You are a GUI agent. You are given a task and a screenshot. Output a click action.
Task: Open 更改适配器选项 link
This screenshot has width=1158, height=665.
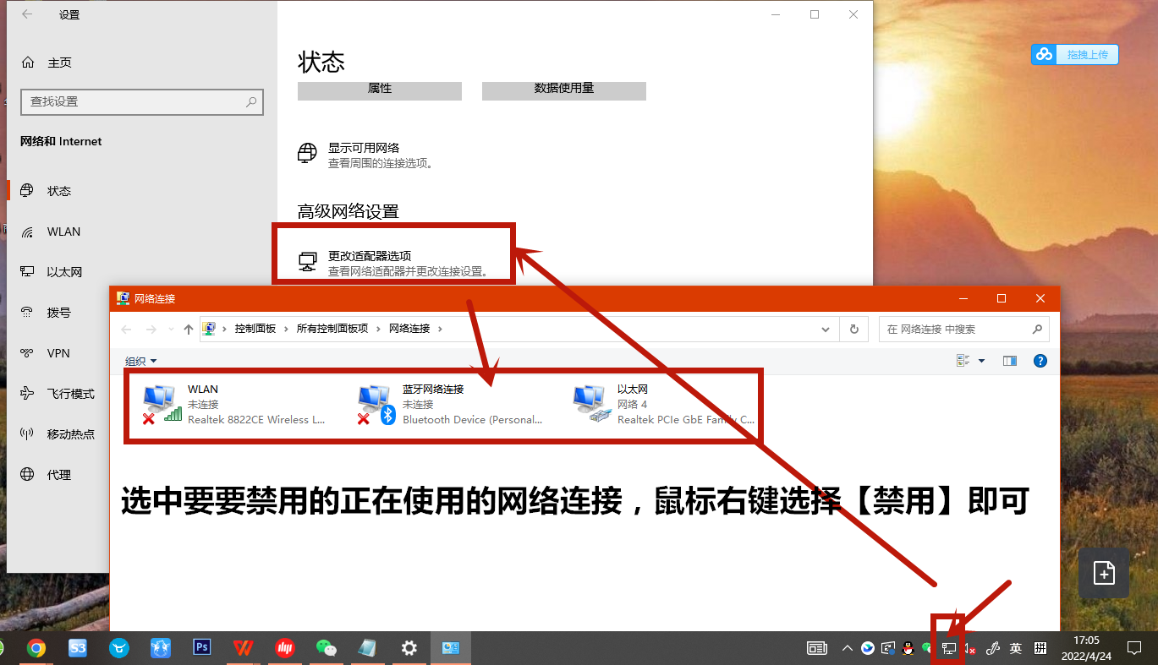click(393, 264)
